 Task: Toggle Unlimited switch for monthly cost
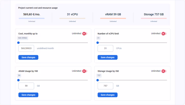click(85, 34)
